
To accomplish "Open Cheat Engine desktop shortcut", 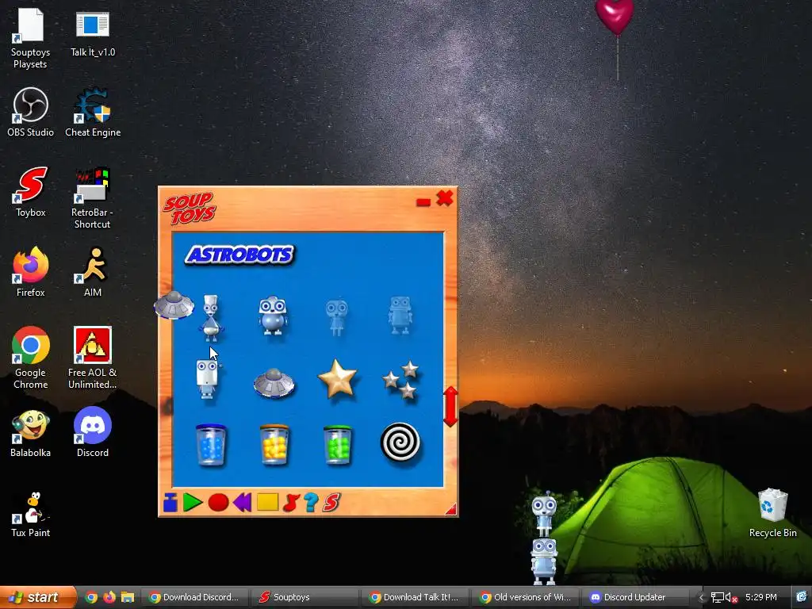I will (93, 113).
